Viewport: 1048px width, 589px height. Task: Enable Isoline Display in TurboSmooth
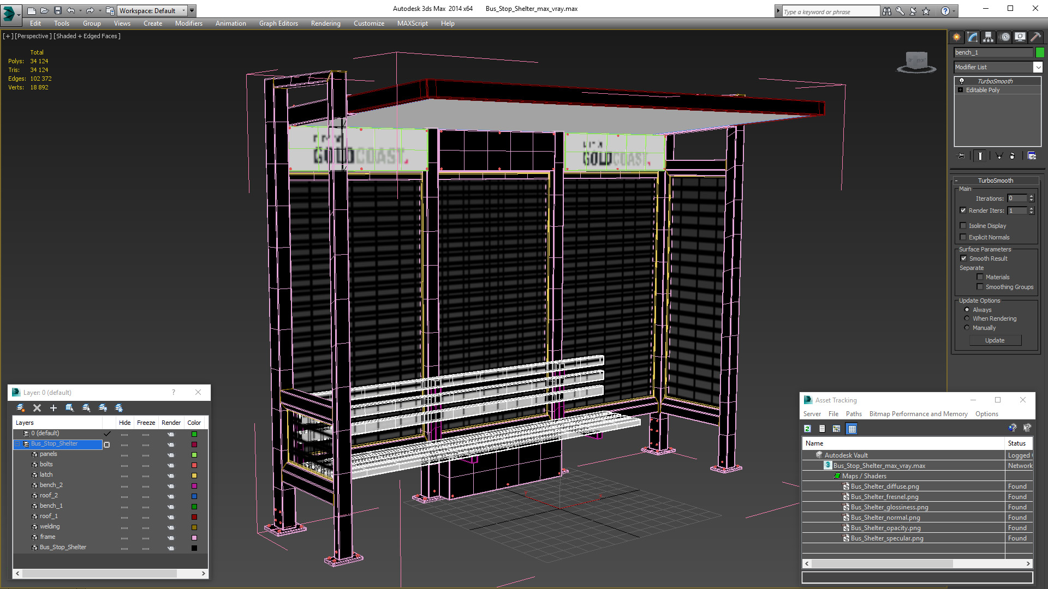coord(963,225)
